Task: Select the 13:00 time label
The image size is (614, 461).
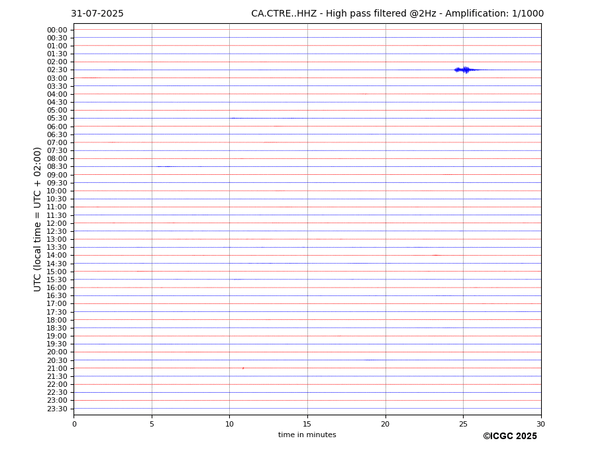Action: (x=57, y=239)
